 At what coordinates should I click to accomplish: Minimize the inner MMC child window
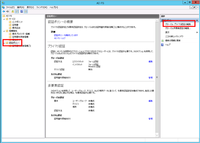coord(191,7)
